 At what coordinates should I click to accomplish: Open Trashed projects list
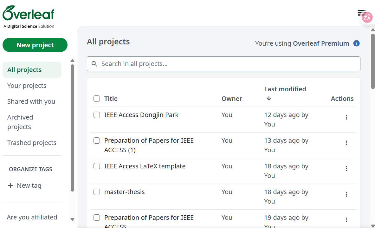(32, 143)
